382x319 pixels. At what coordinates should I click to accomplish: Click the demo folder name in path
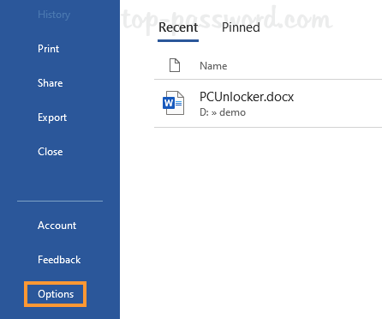(x=233, y=112)
